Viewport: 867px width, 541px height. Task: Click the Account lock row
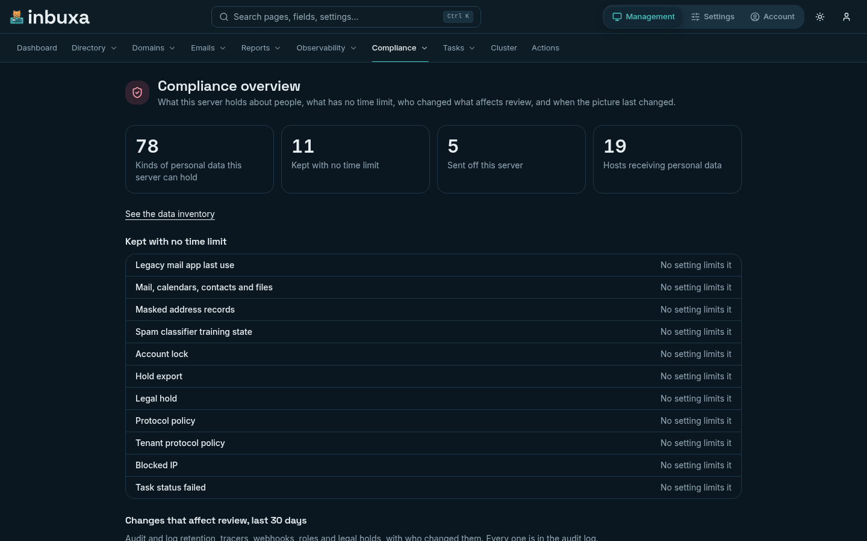pos(433,354)
